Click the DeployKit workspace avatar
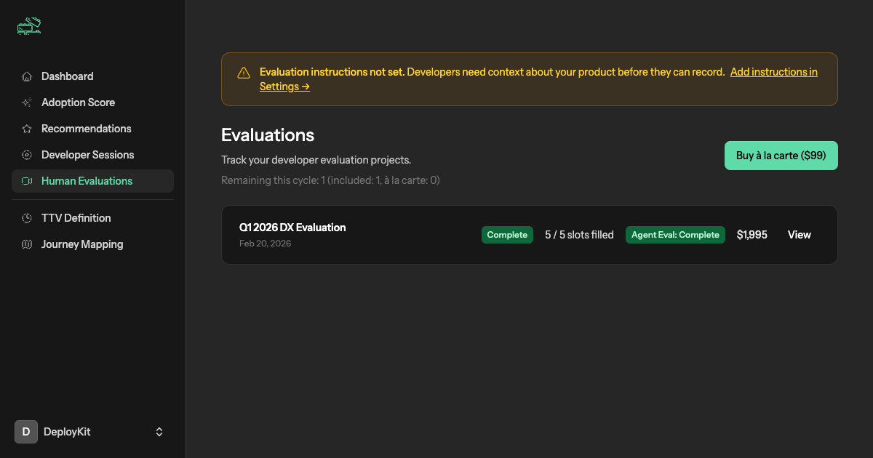Screen dimensions: 873x458 pyautogui.click(x=26, y=431)
